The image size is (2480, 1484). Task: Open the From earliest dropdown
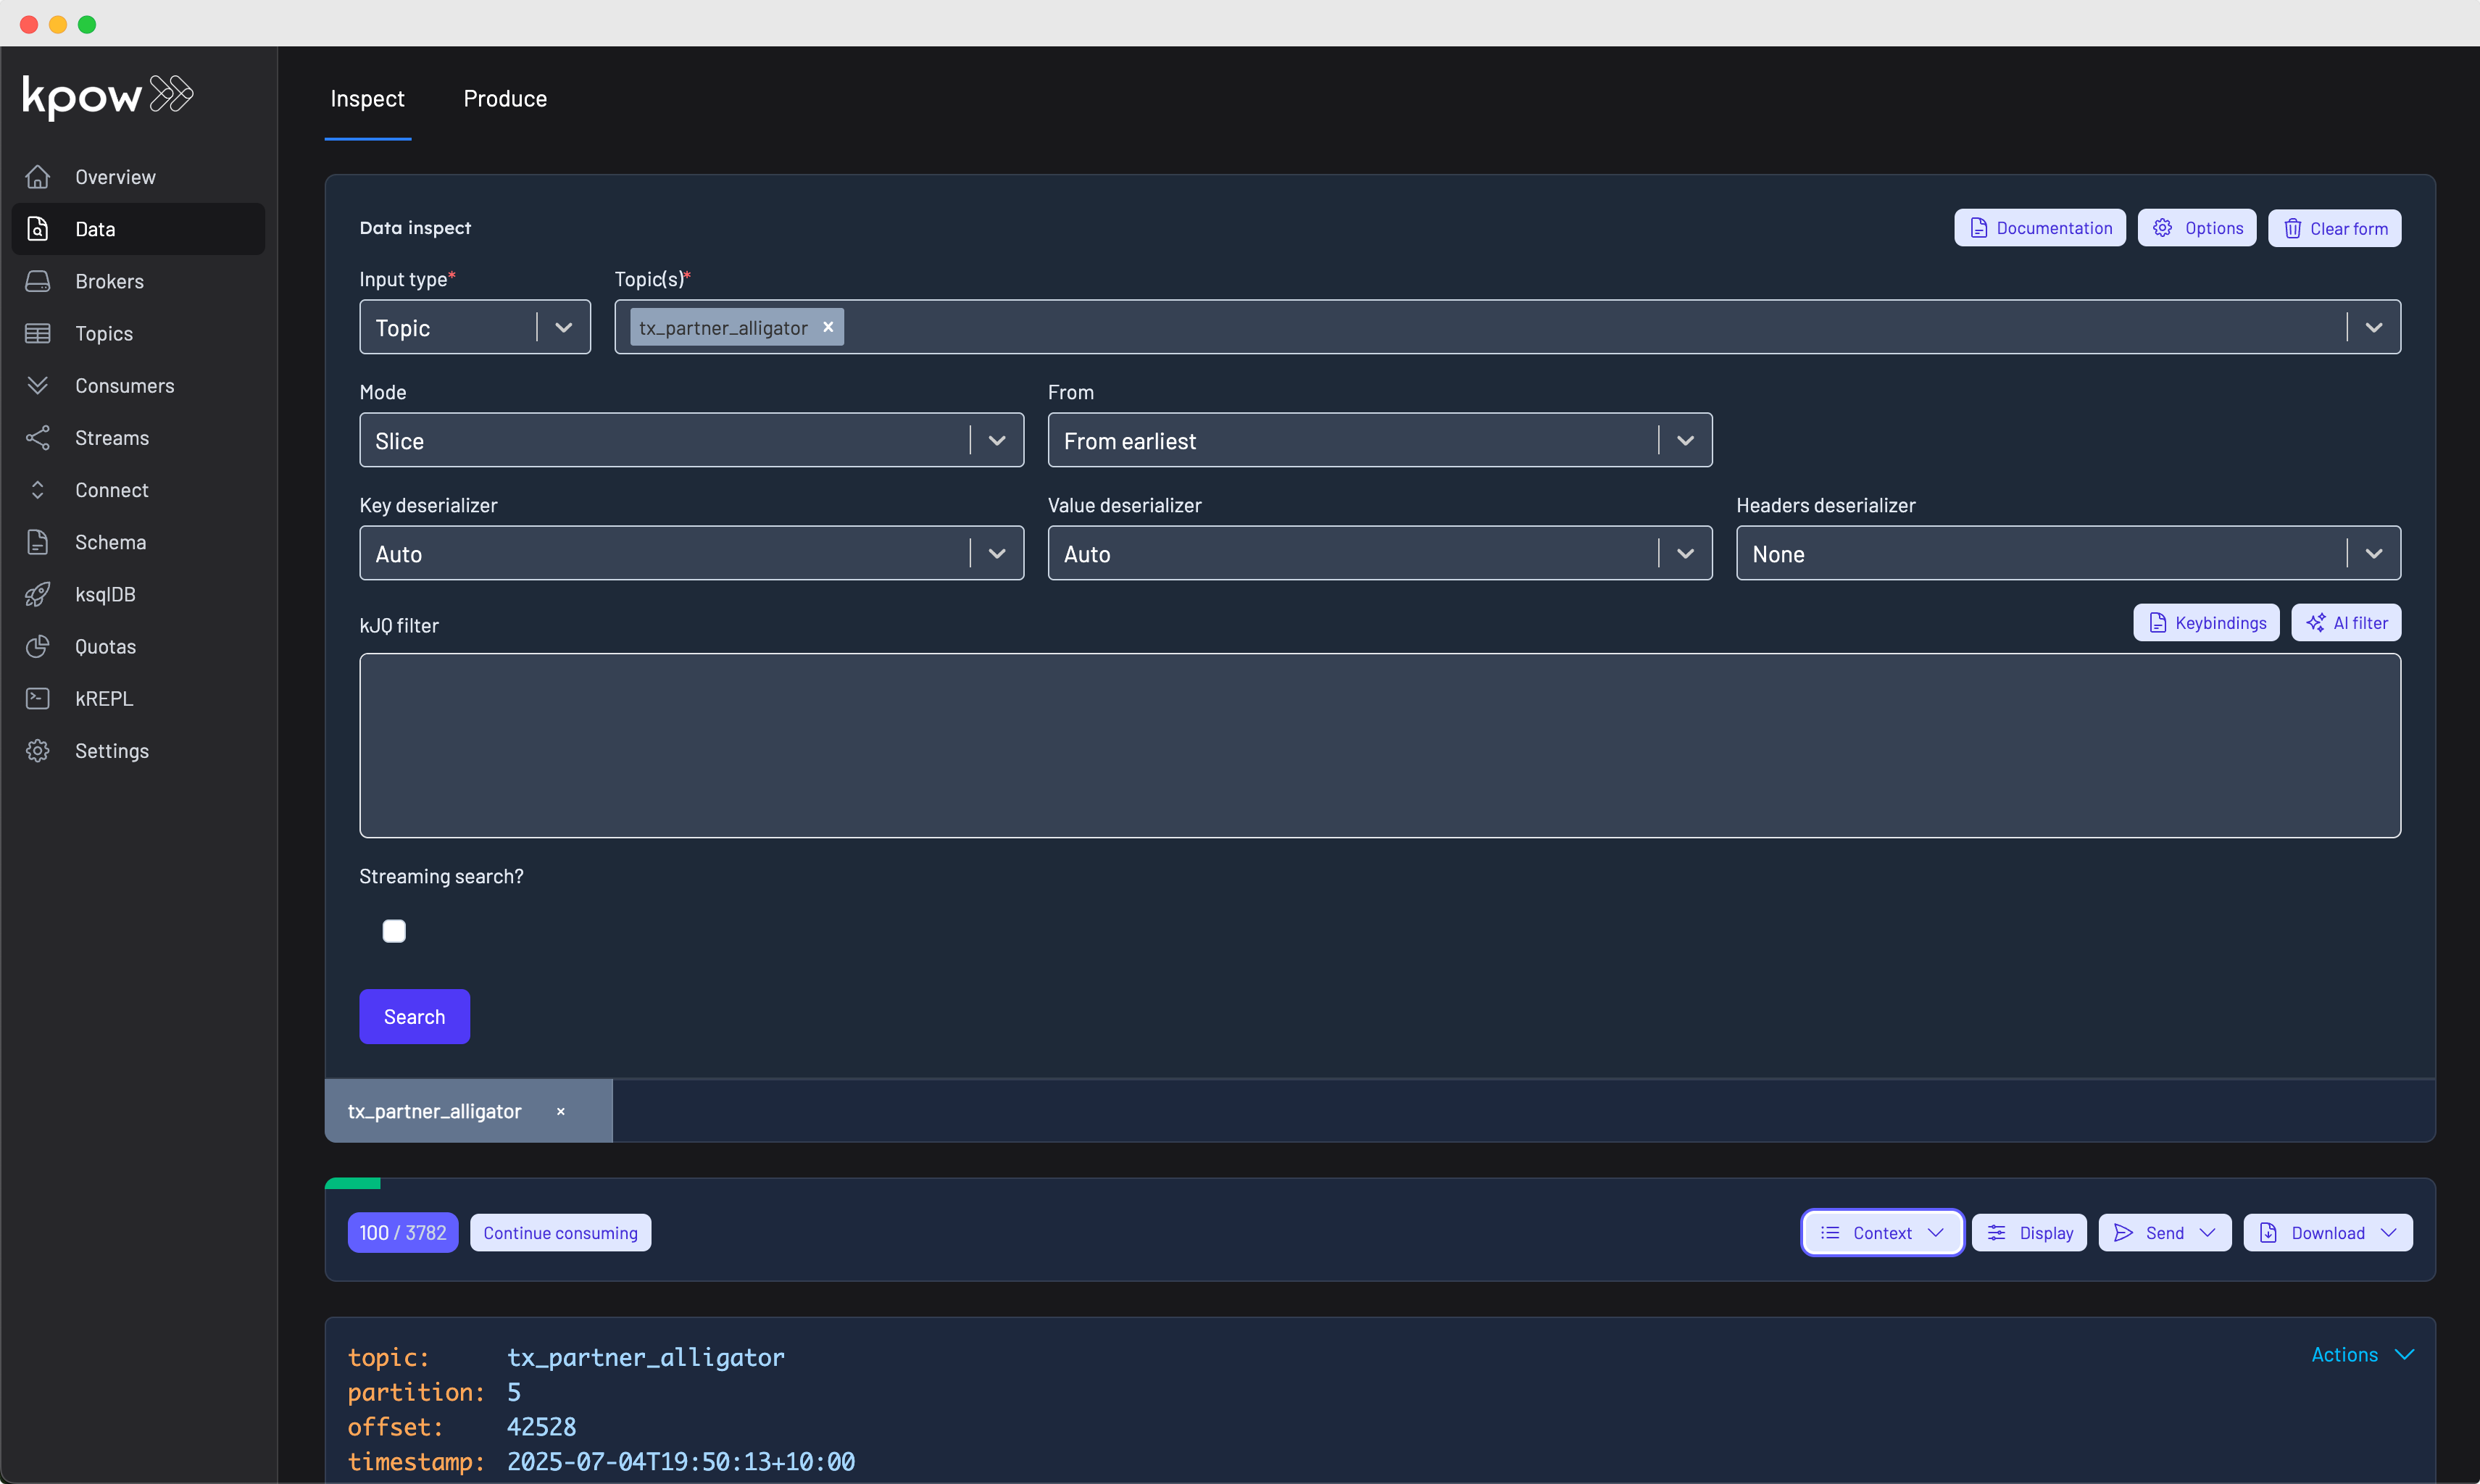[x=1684, y=441]
